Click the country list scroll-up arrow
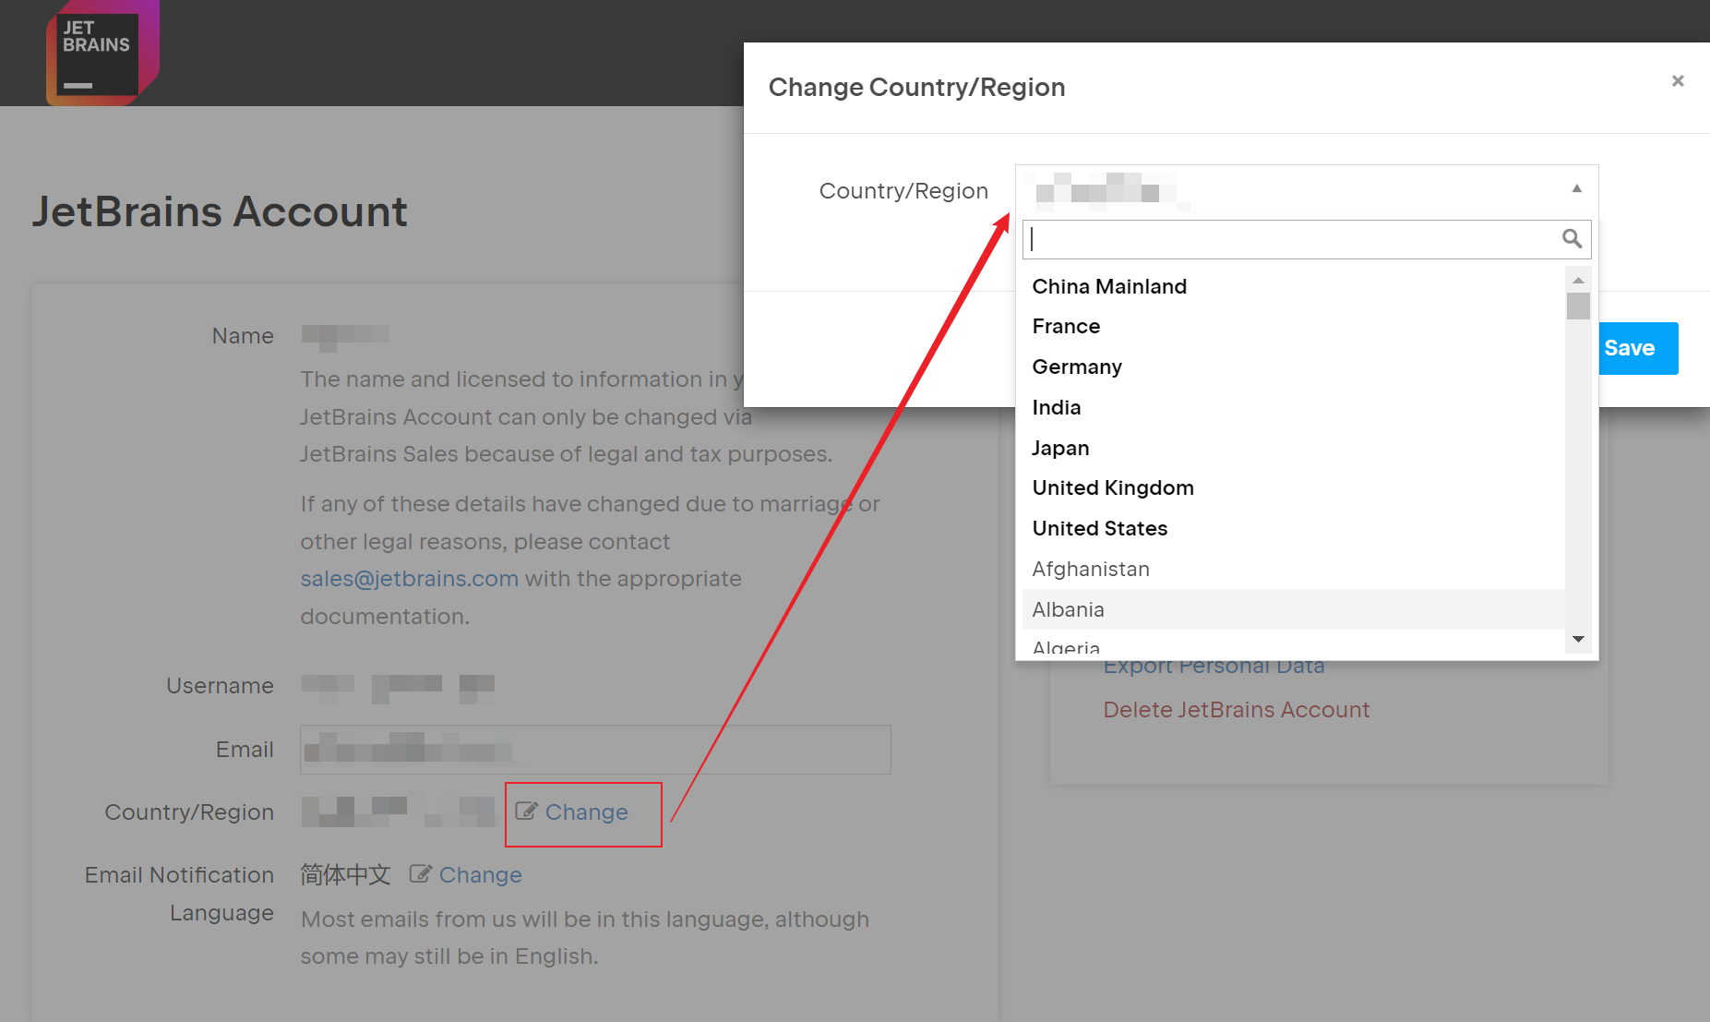Image resolution: width=1710 pixels, height=1022 pixels. (x=1578, y=279)
